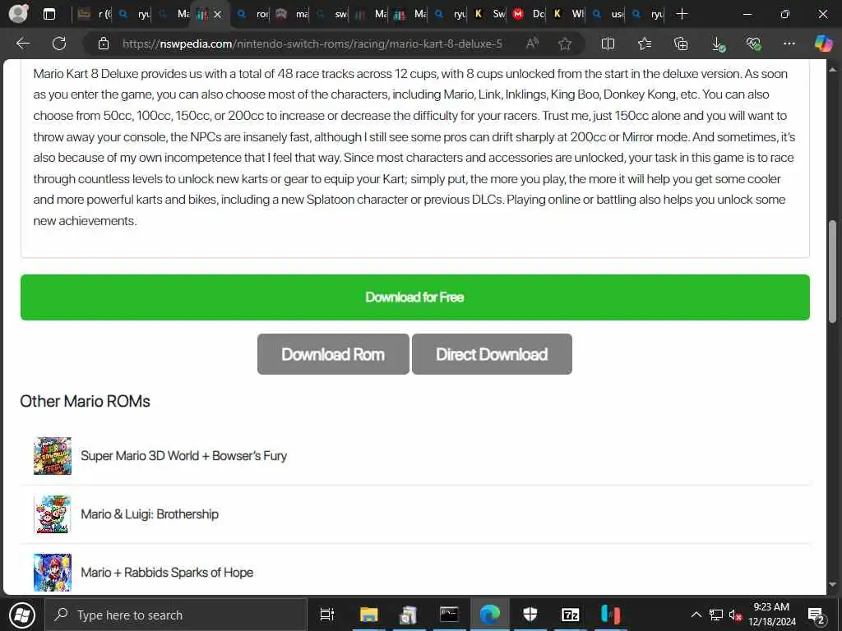Open 7-Zip from the taskbar

(x=570, y=615)
